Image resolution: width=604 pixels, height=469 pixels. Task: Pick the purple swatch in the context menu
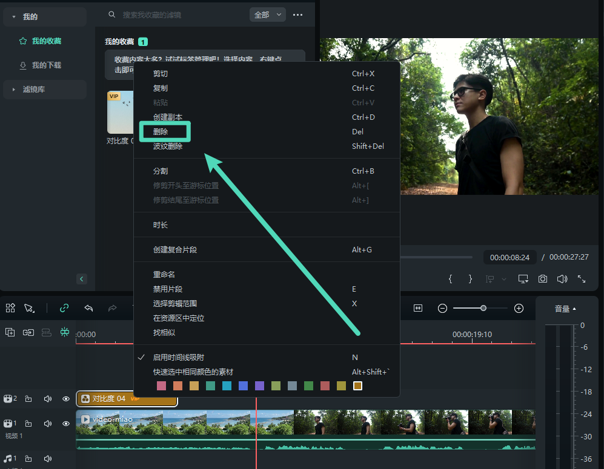[259, 385]
